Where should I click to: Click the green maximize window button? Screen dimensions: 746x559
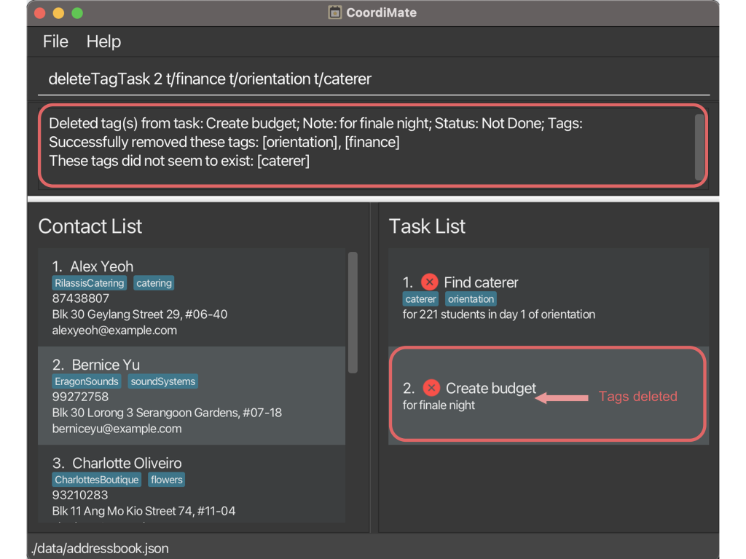coord(77,13)
